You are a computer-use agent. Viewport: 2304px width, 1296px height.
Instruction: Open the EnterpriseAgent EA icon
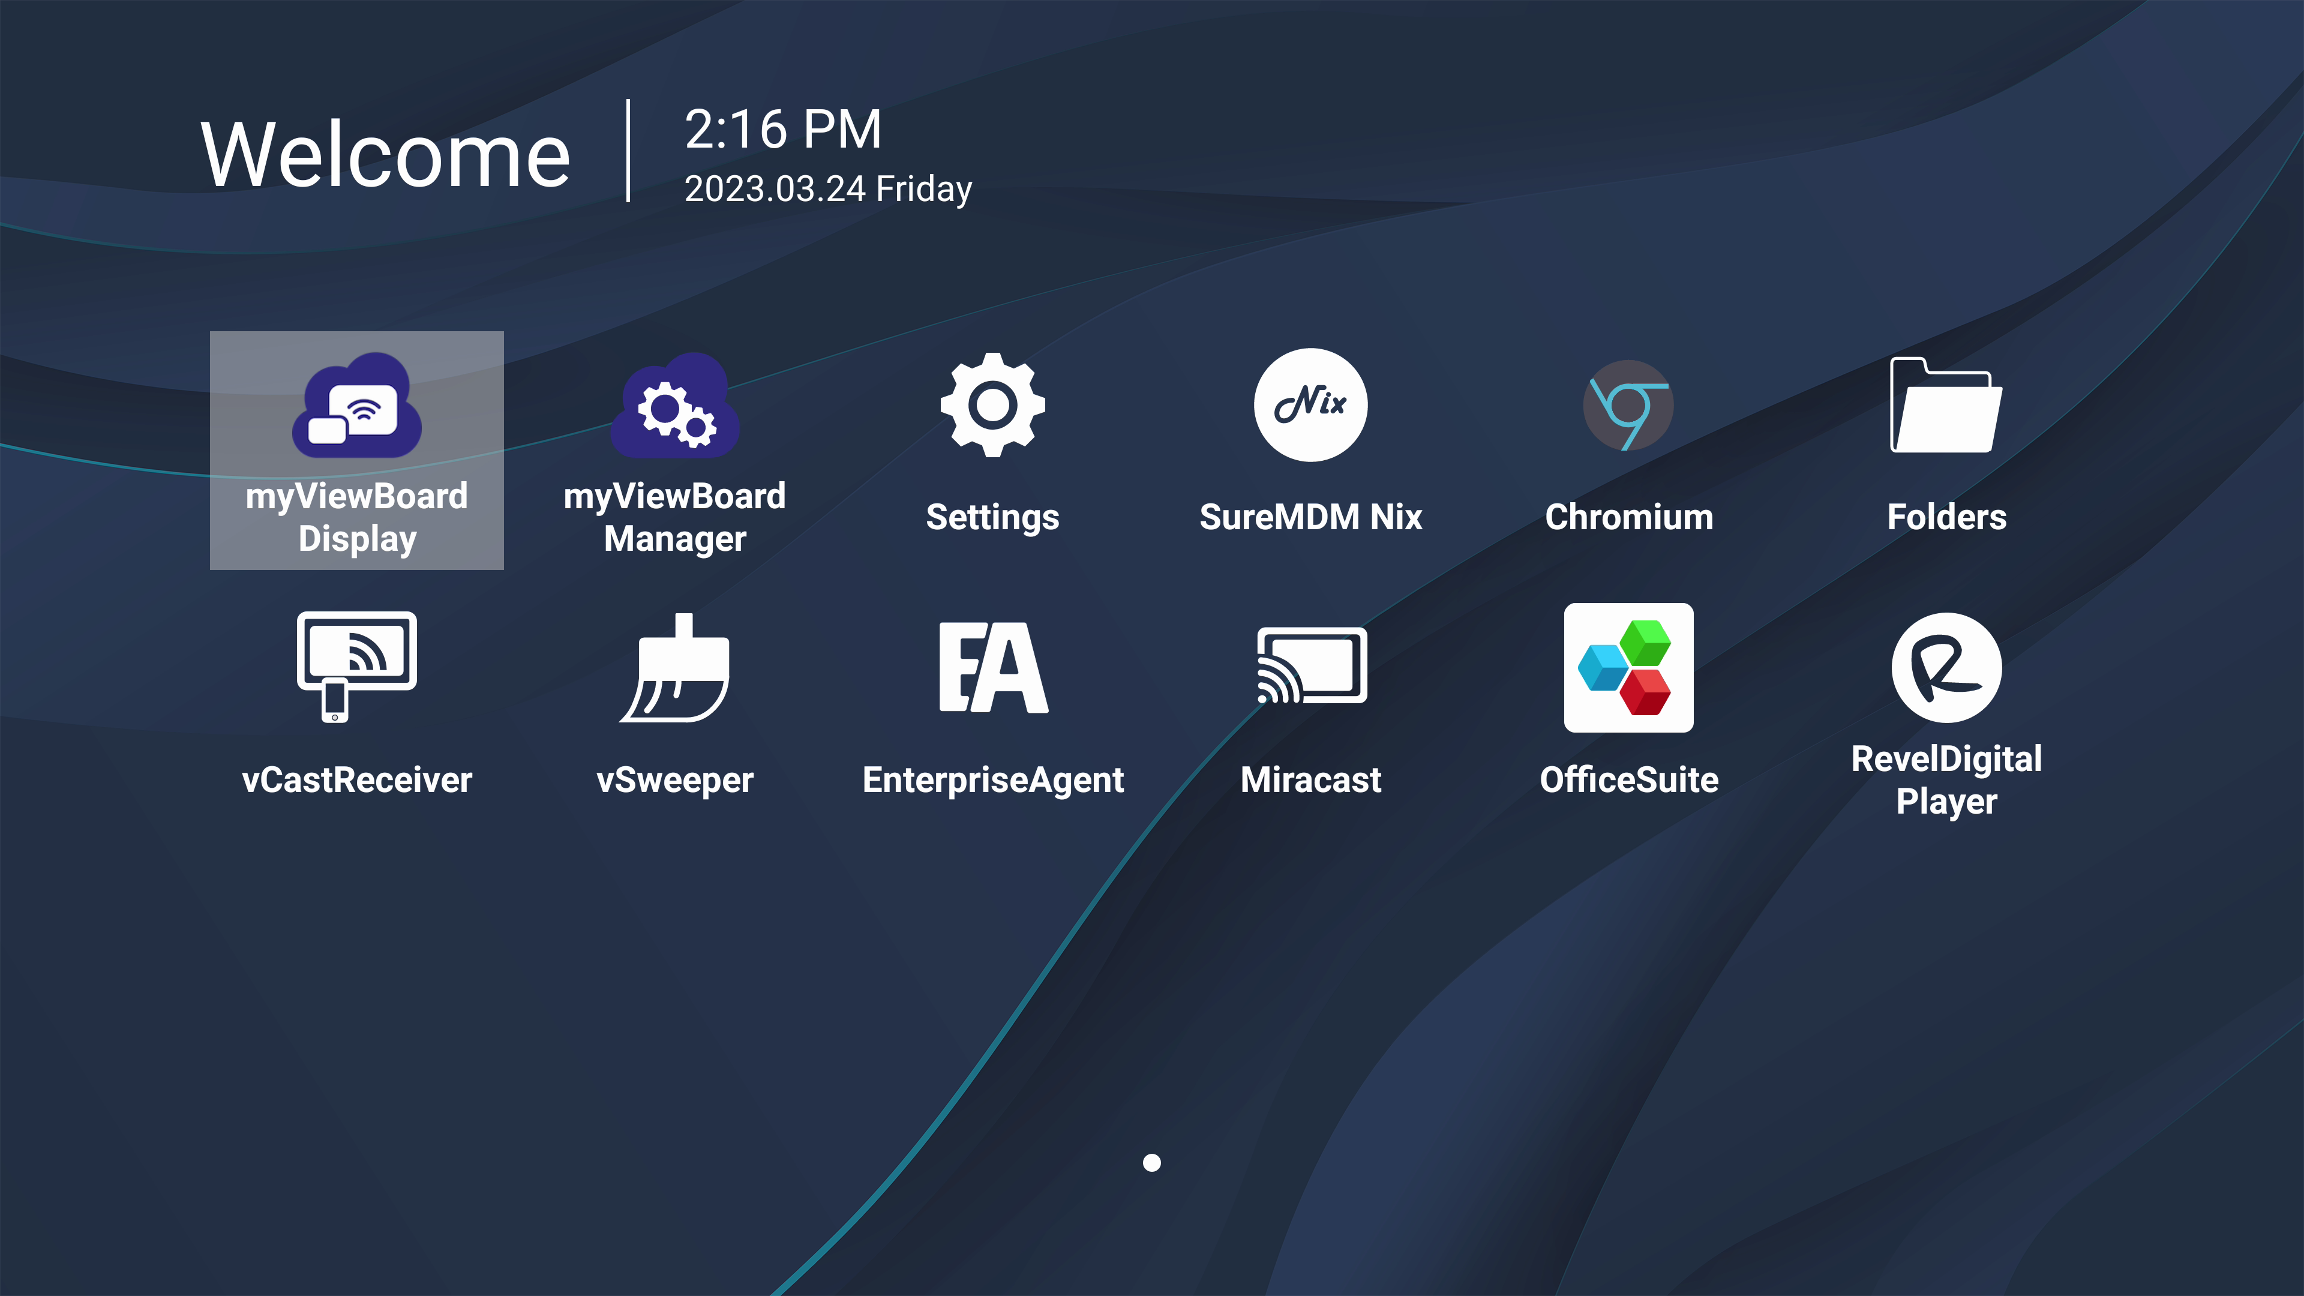coord(993,667)
